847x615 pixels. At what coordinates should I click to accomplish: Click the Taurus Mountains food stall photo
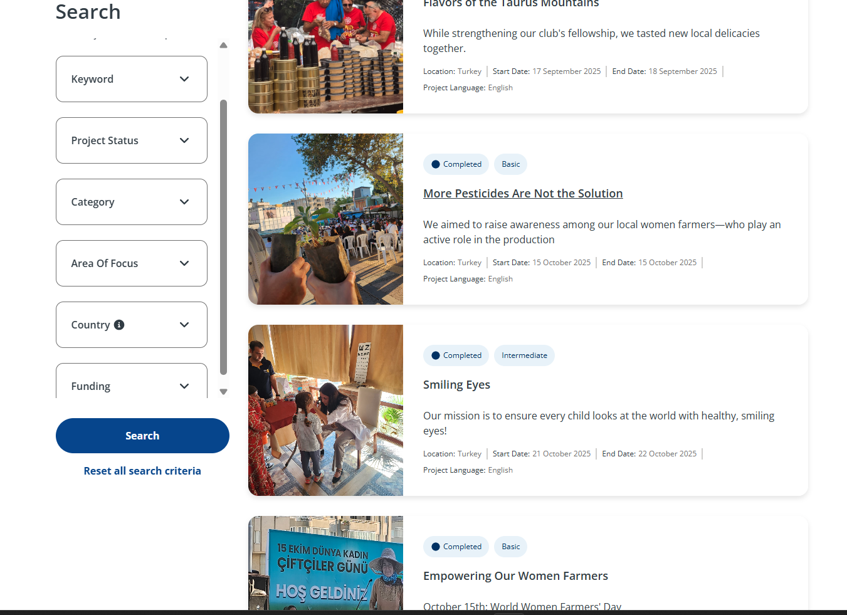point(325,56)
